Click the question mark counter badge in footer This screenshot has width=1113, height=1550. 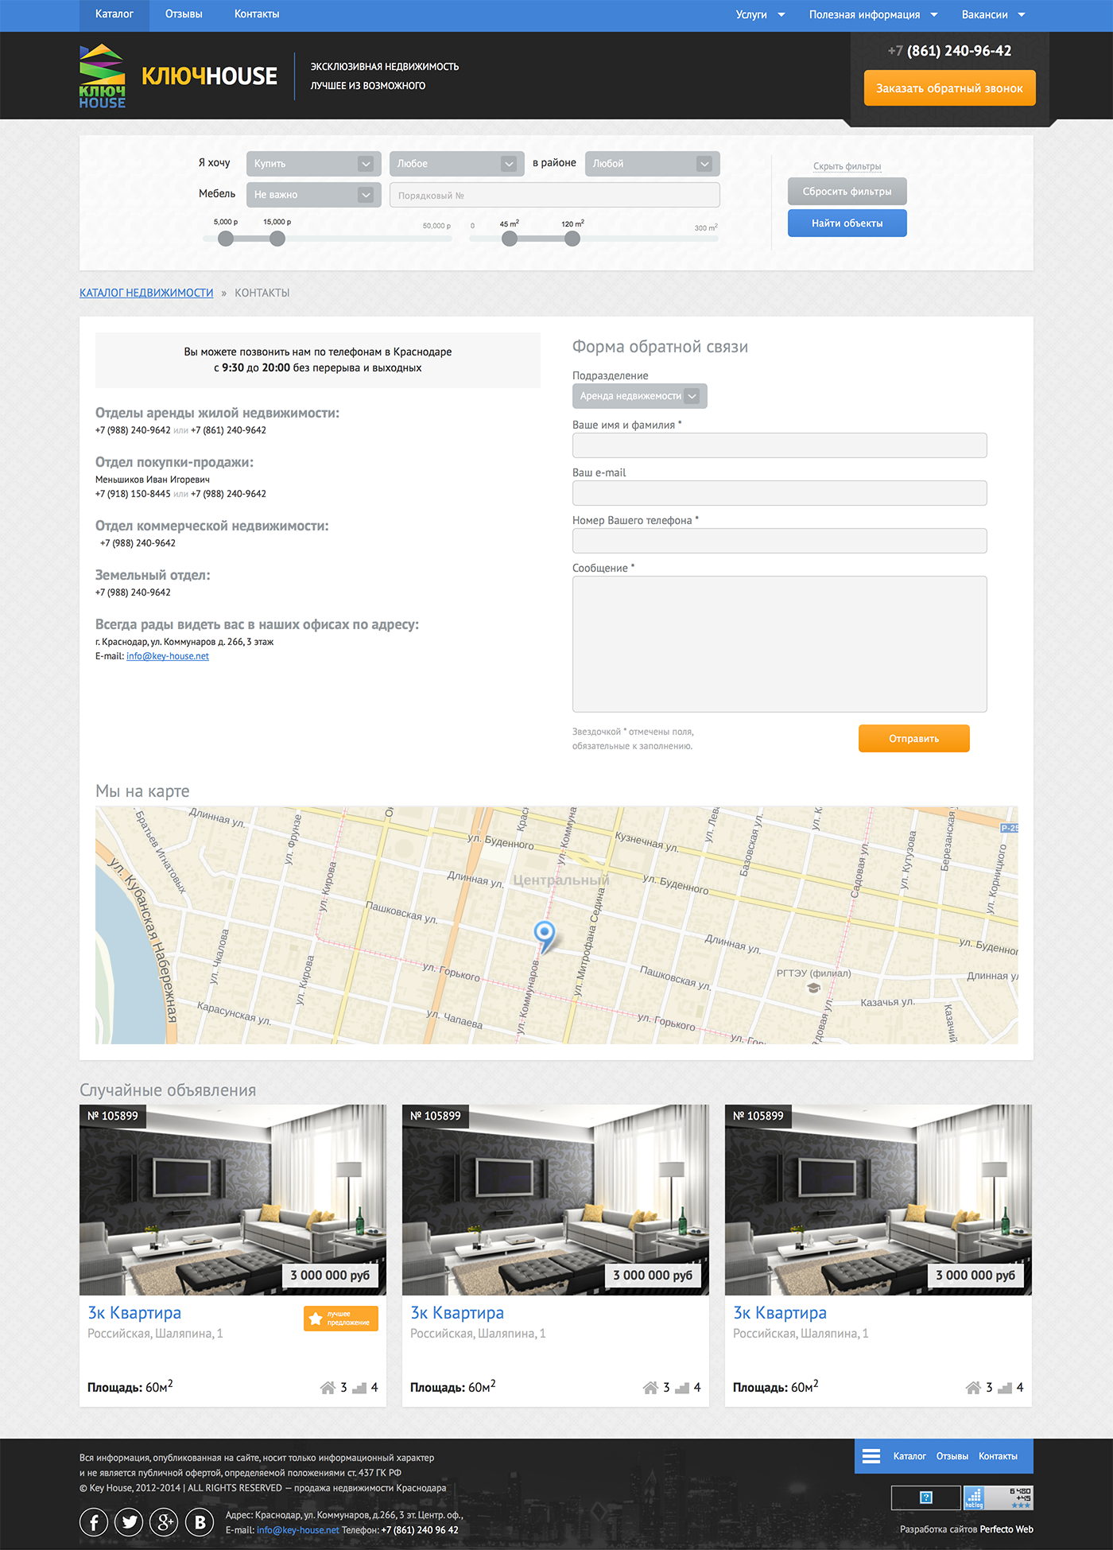[x=926, y=1498]
